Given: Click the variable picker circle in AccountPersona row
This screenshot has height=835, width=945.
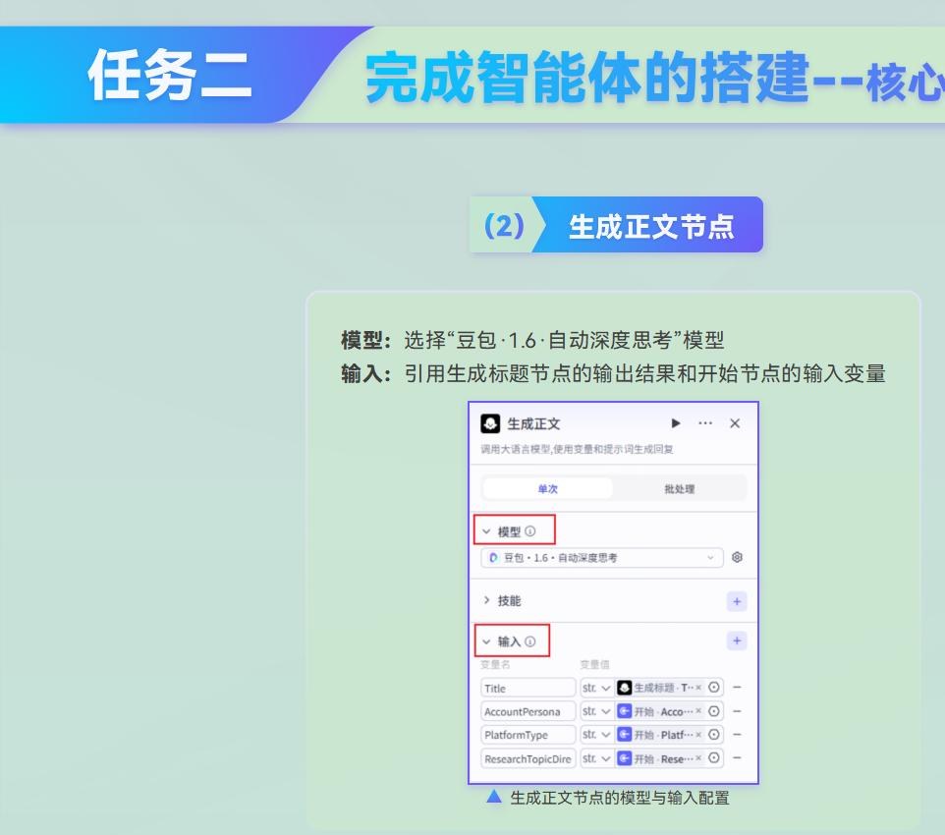Looking at the screenshot, I should point(714,711).
